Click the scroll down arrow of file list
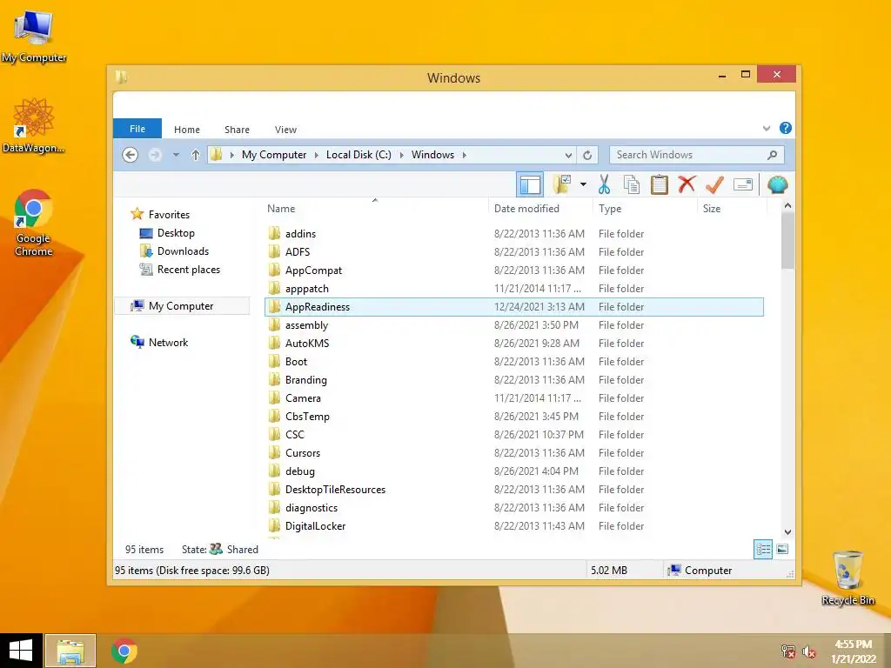The image size is (891, 668). pos(787,532)
